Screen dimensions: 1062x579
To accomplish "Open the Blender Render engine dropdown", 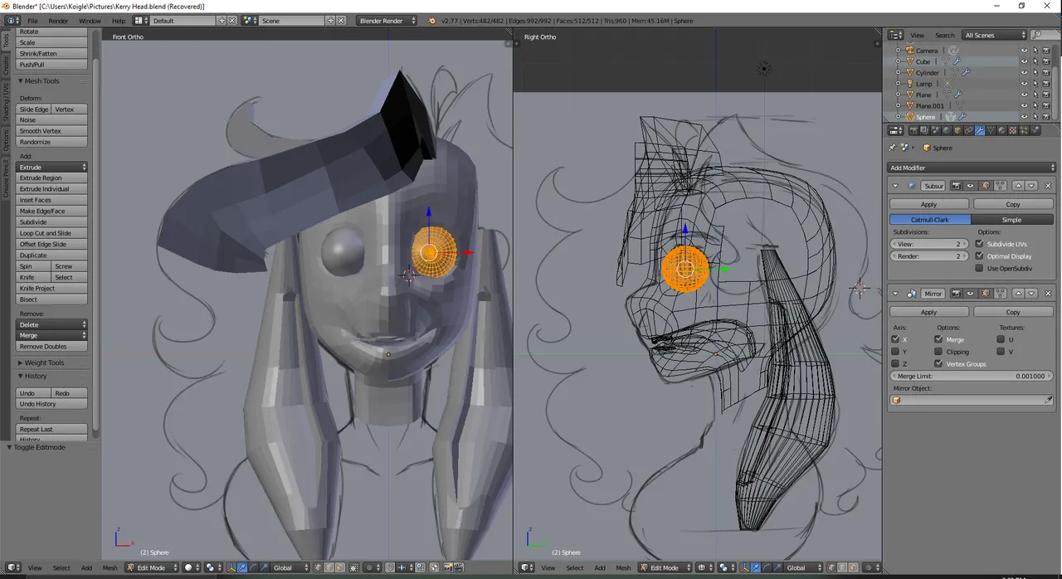I will [387, 21].
